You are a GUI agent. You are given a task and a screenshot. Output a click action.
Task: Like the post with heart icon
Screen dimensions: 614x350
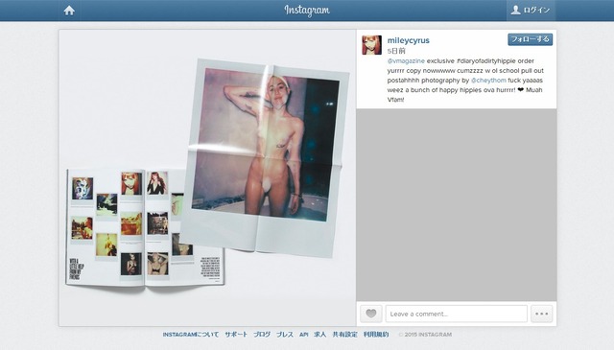[371, 314]
